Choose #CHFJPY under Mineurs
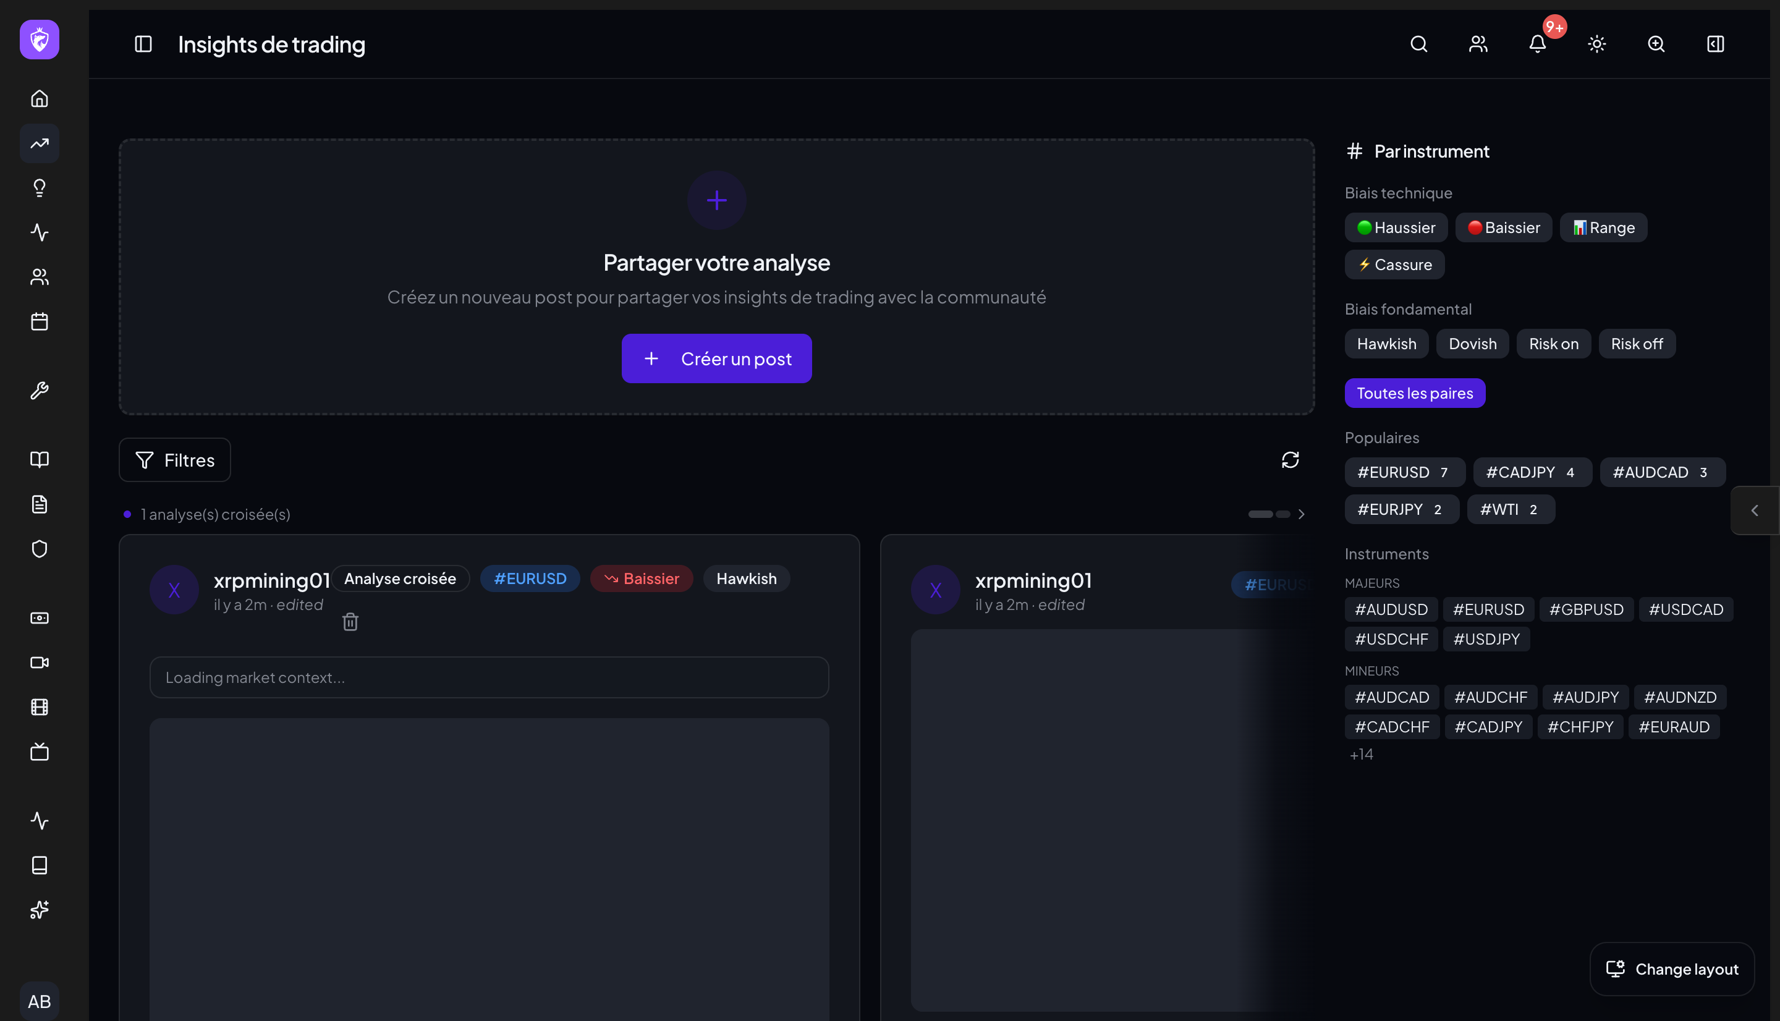1780x1021 pixels. click(x=1580, y=726)
